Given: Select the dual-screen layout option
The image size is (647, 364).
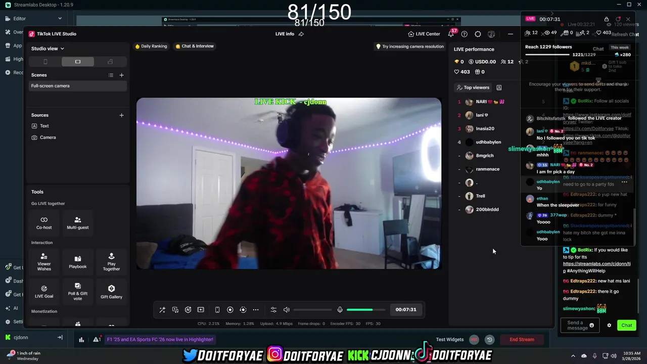Looking at the screenshot, I should (x=110, y=62).
